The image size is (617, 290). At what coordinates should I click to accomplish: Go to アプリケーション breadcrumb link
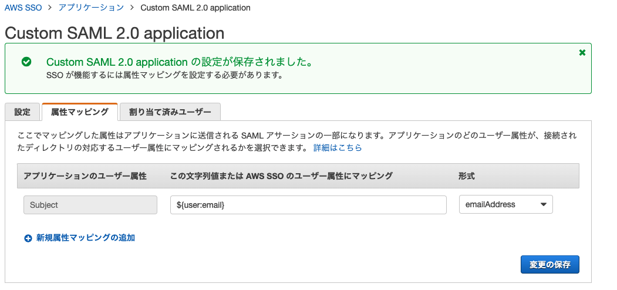tap(91, 8)
